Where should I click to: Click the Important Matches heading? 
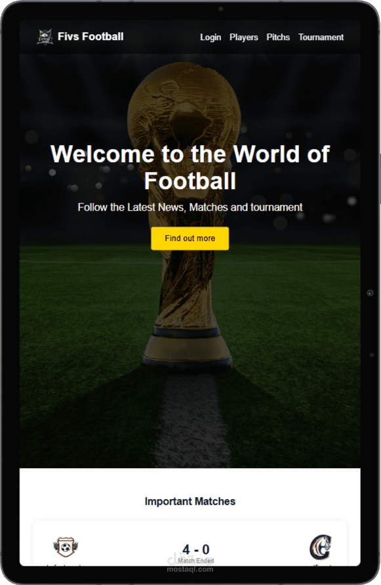pos(190,501)
